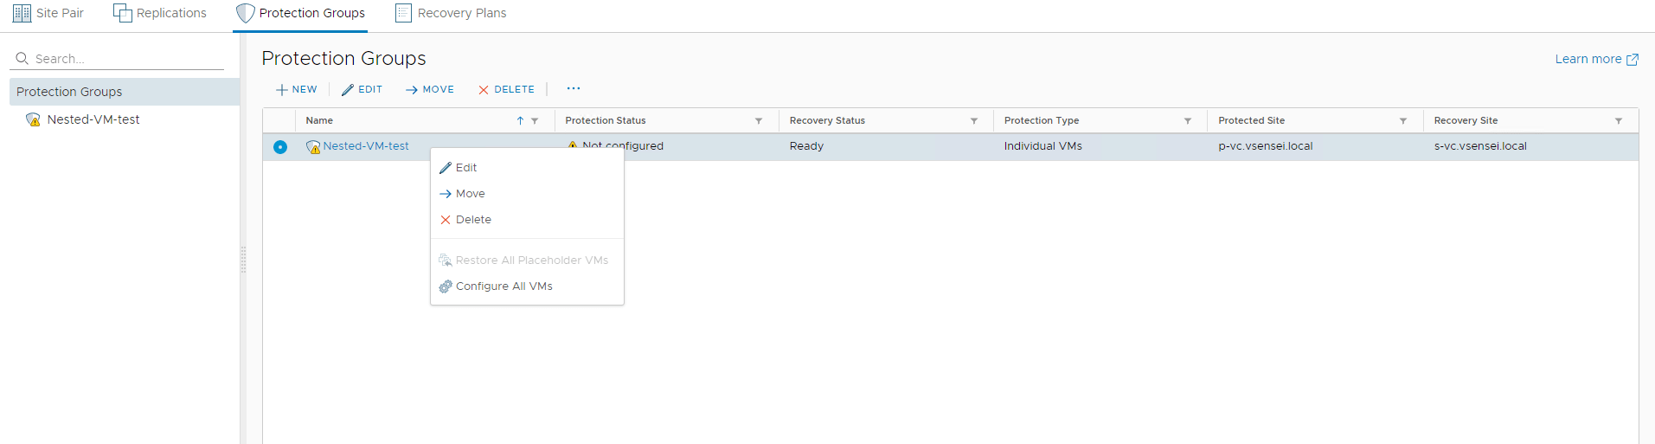The width and height of the screenshot is (1655, 444).
Task: Choose Edit from the context menu
Action: 466,168
